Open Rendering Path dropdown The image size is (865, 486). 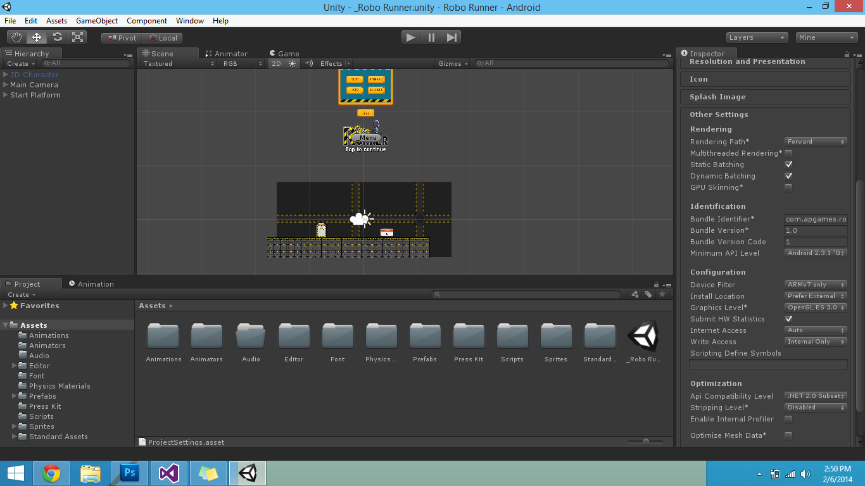(x=816, y=142)
